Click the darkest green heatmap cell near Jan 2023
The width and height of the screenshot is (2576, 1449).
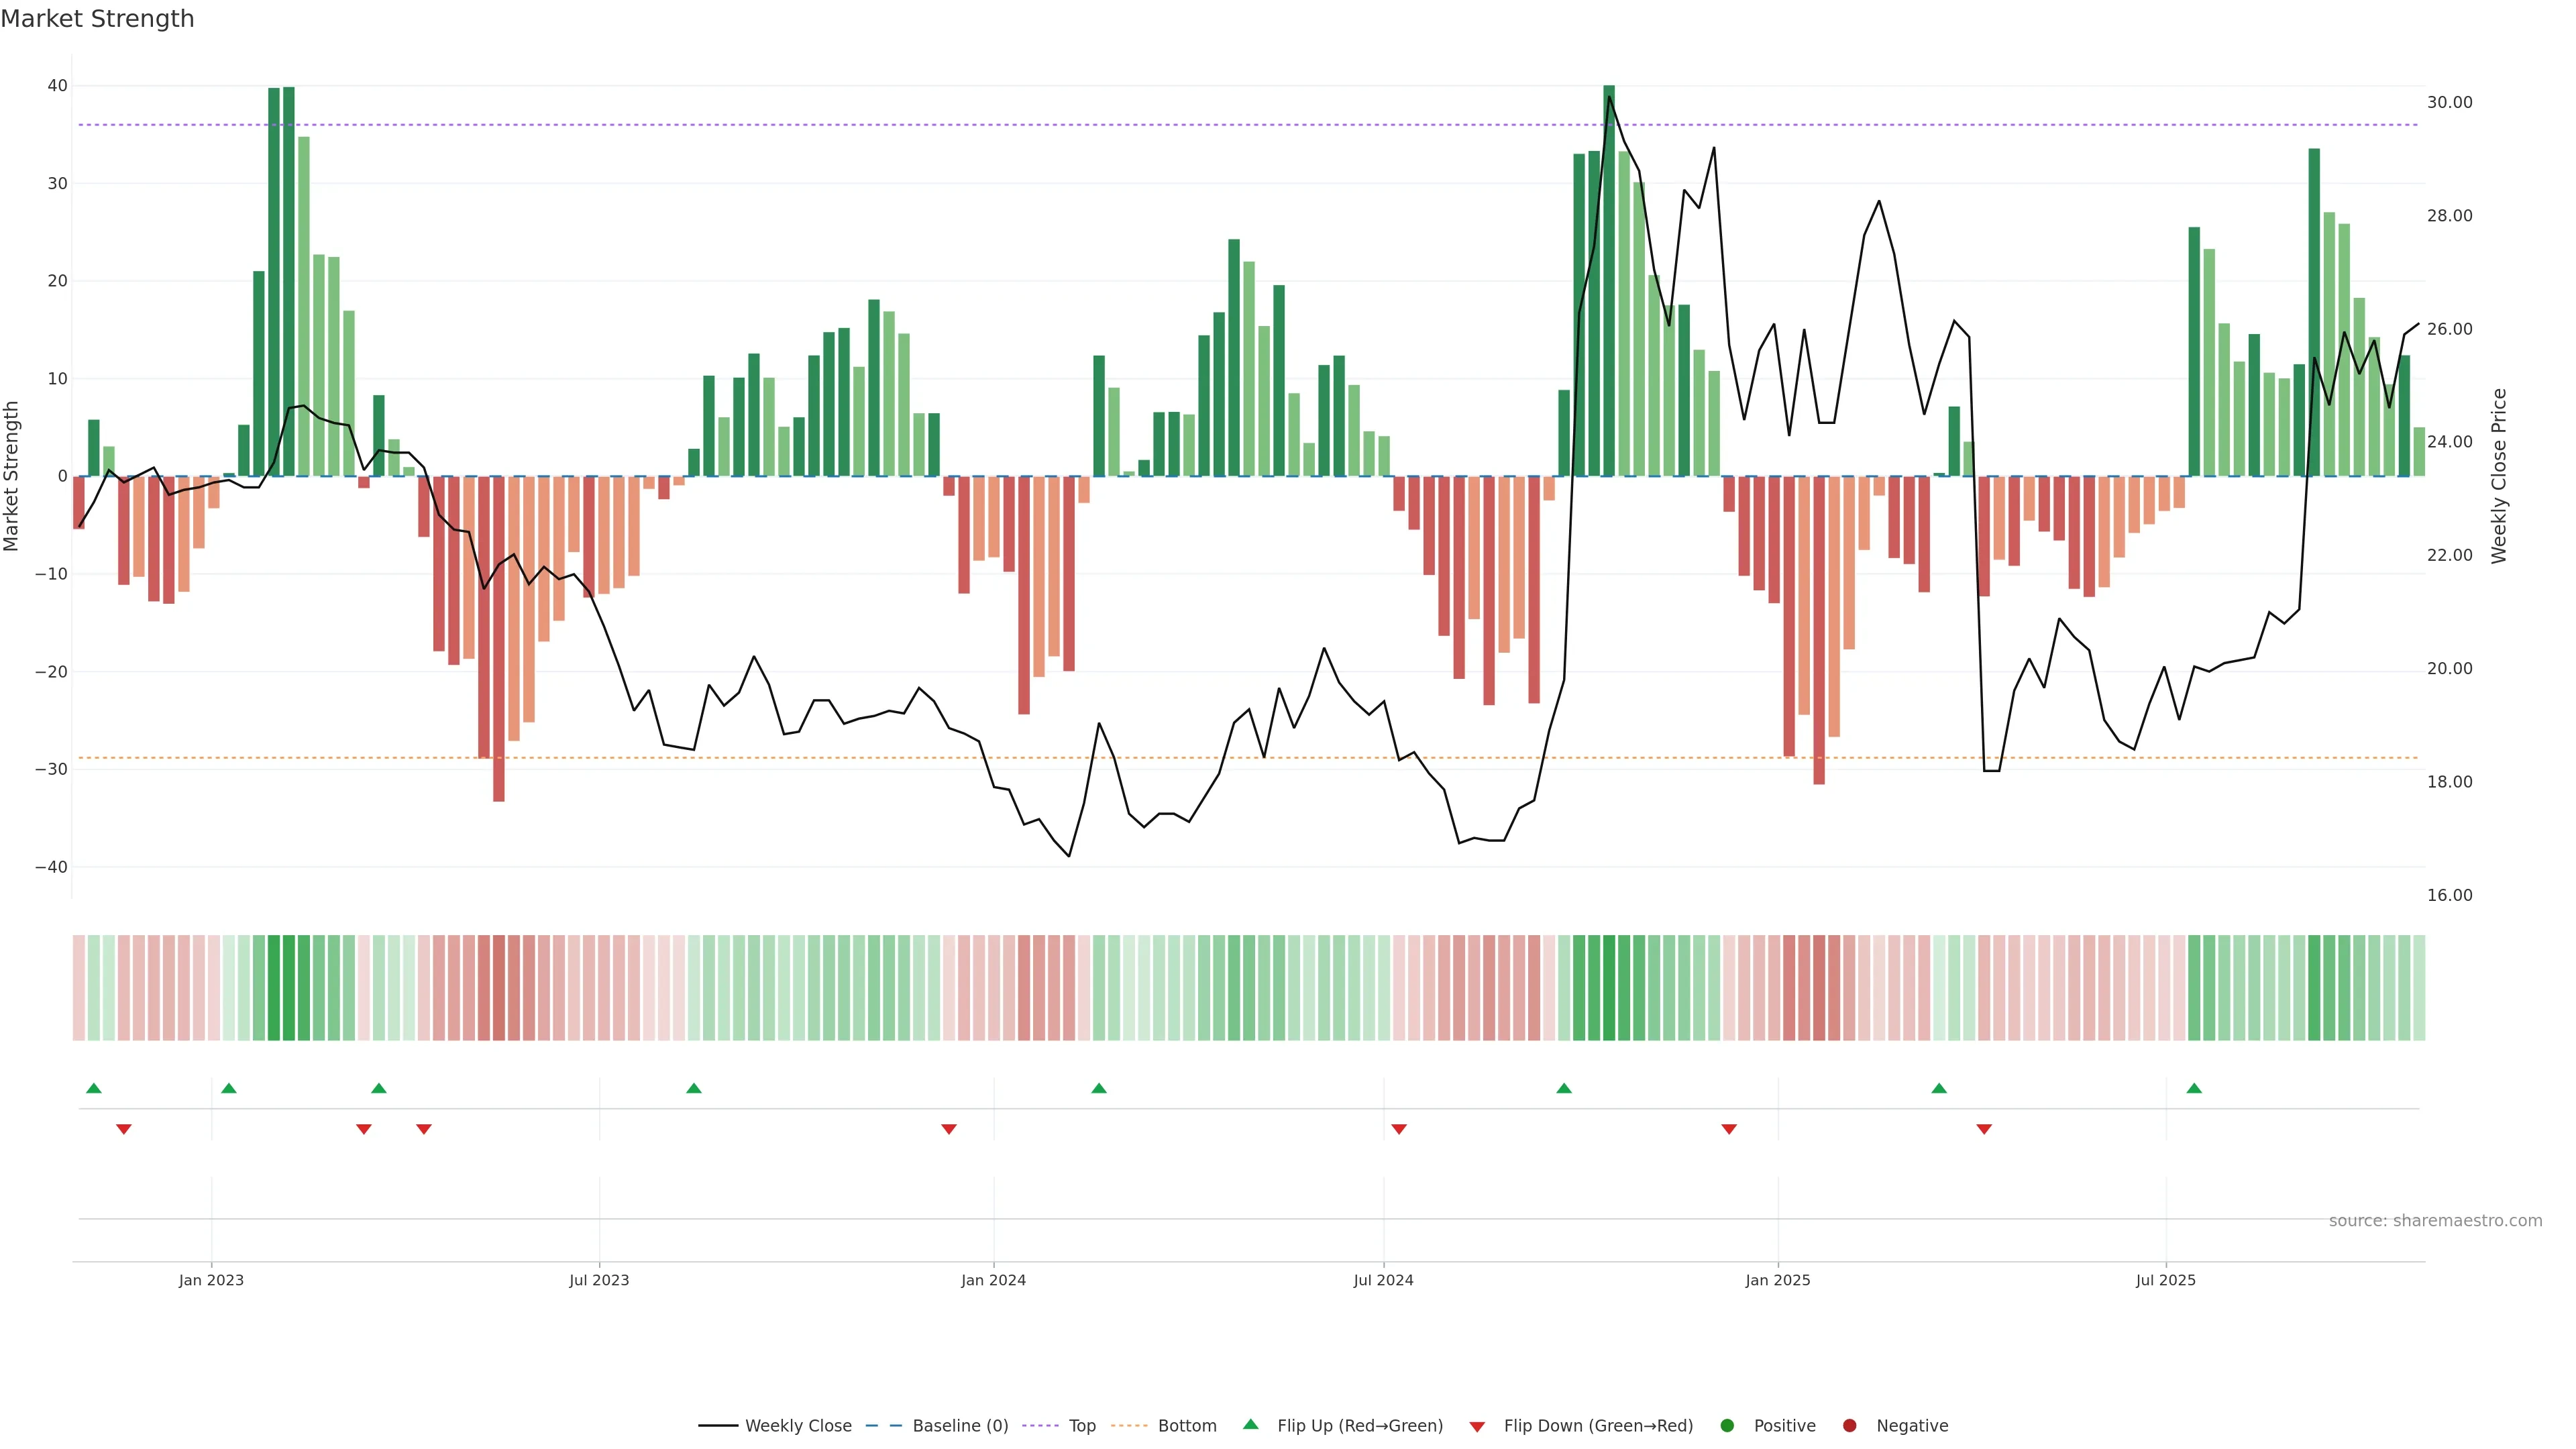[x=289, y=988]
